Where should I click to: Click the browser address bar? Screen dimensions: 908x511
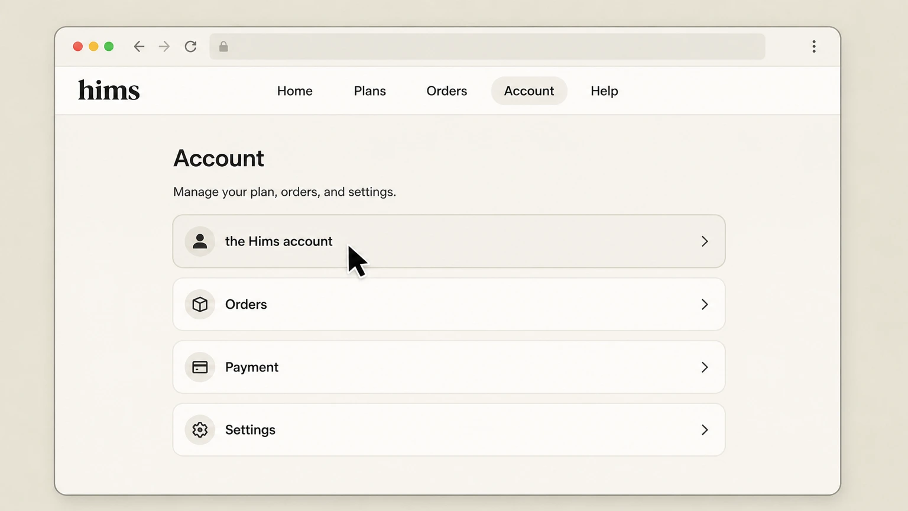point(487,47)
